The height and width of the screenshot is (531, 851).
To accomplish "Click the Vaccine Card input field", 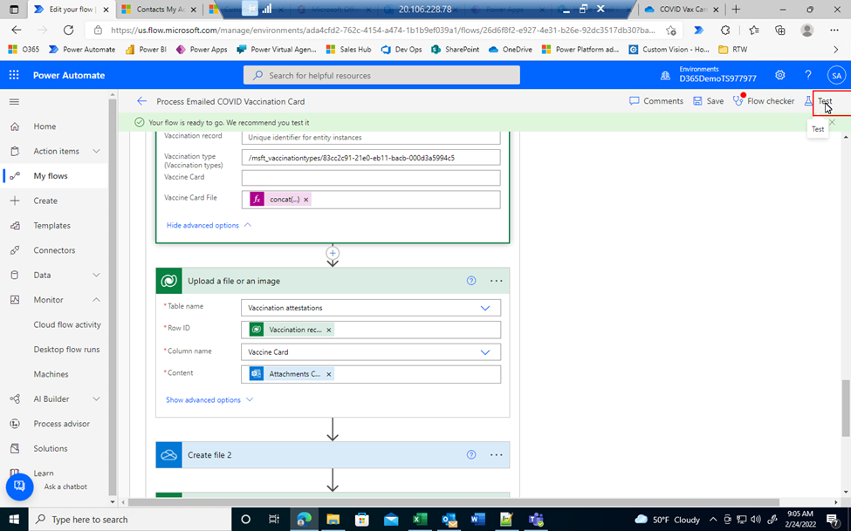I will click(x=370, y=178).
